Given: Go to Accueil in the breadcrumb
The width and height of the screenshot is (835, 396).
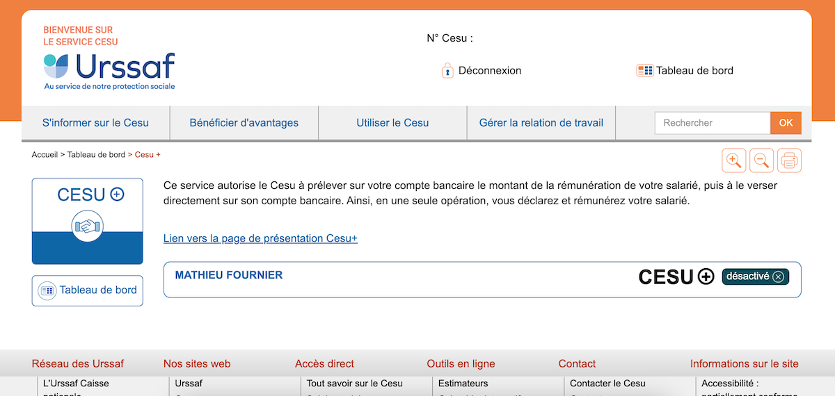Looking at the screenshot, I should (45, 154).
